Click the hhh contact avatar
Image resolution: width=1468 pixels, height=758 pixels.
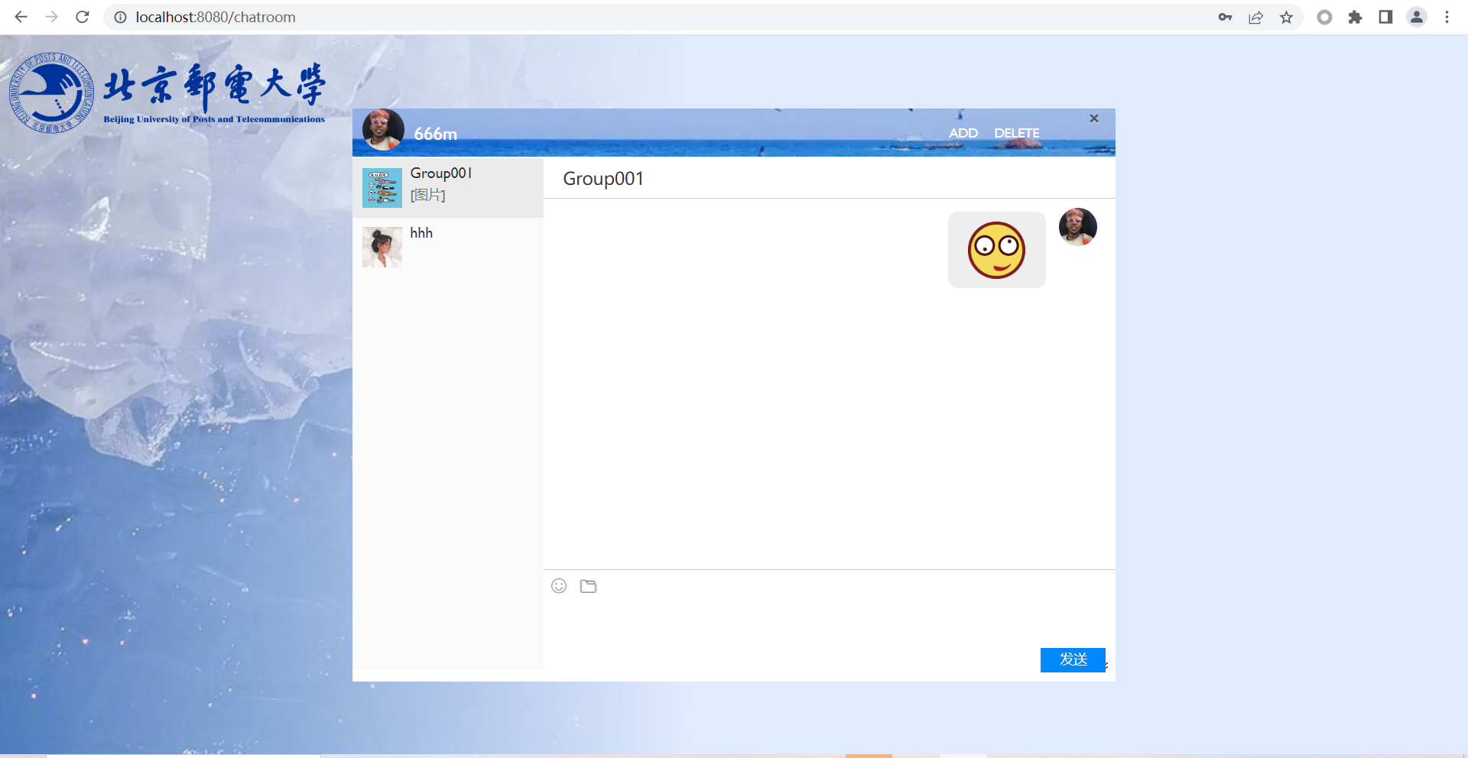[382, 247]
